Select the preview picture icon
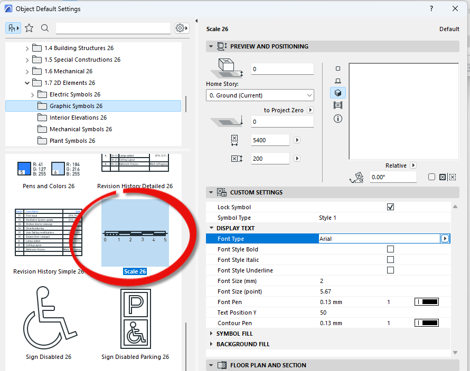The image size is (470, 371). (338, 105)
